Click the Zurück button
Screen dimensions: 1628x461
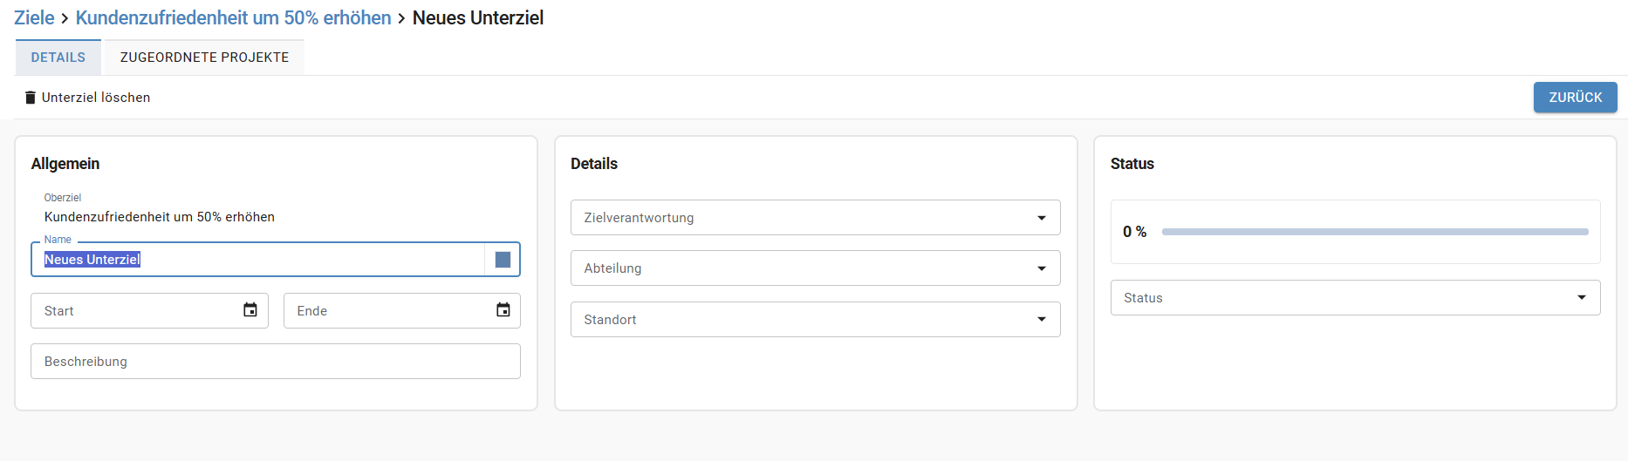click(x=1575, y=98)
